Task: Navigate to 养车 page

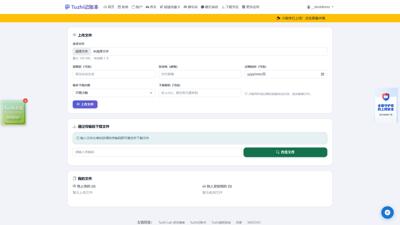Action: click(151, 7)
